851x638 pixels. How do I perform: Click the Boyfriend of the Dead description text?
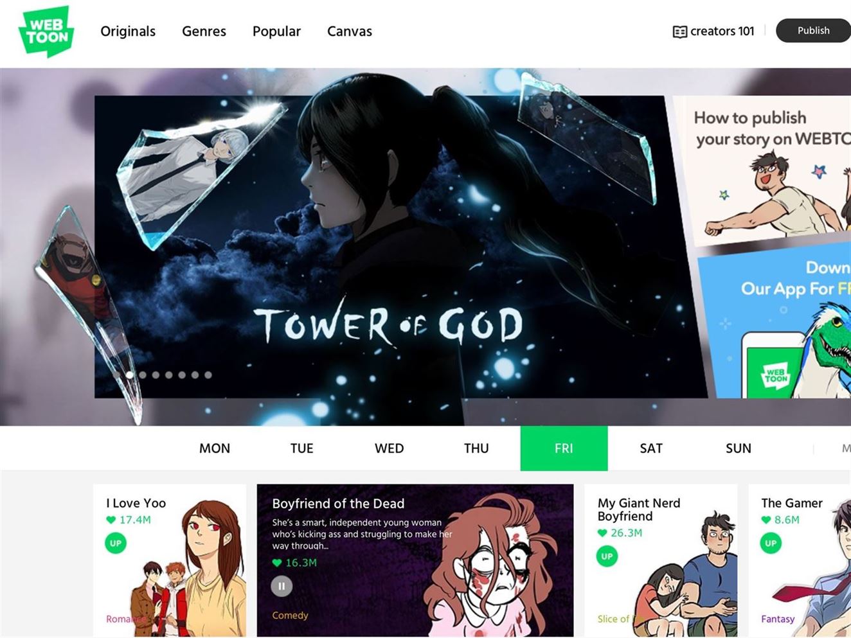pos(362,534)
